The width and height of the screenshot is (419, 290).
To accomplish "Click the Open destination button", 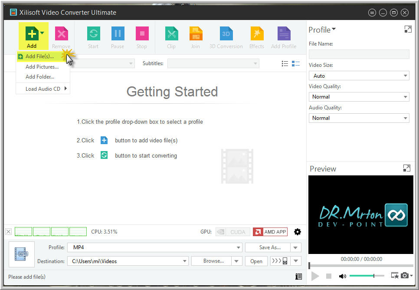I will (x=256, y=261).
